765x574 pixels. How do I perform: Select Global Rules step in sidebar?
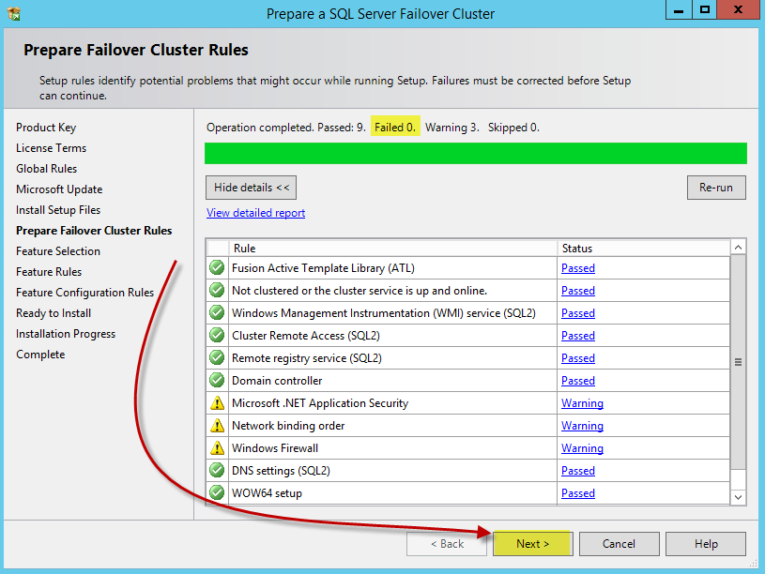pyautogui.click(x=46, y=168)
